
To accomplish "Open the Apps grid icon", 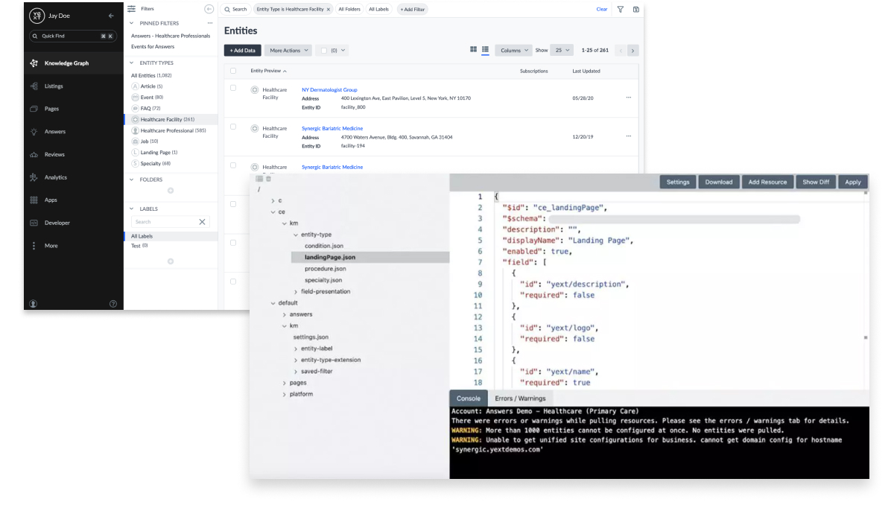I will point(34,200).
